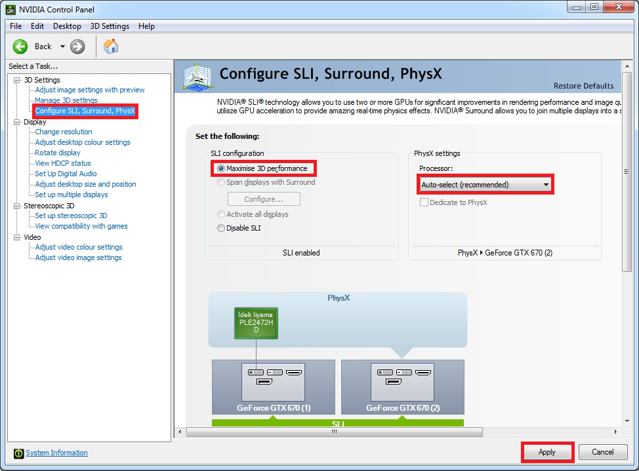Click the NVIDIA Control Panel title icon
Image resolution: width=639 pixels, height=471 pixels.
(x=10, y=9)
